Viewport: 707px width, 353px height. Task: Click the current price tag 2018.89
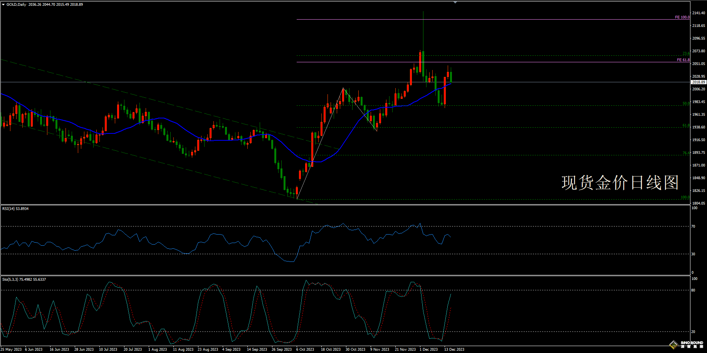click(699, 82)
